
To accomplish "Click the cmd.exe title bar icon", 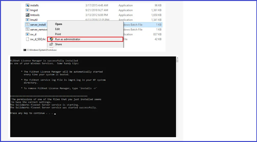I will pyautogui.click(x=24, y=50).
